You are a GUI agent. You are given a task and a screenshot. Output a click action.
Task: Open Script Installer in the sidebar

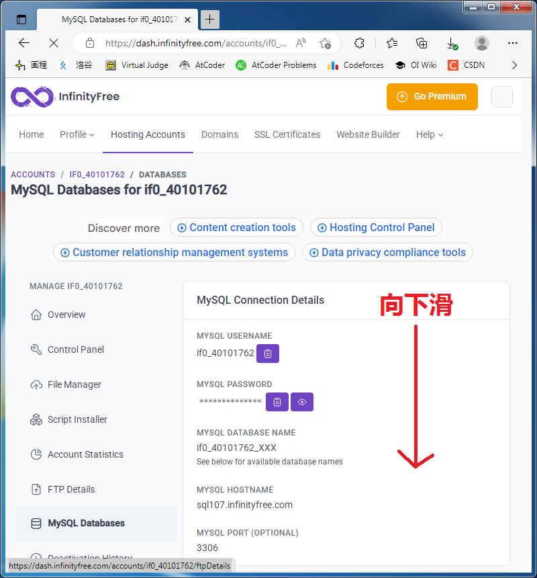[x=97, y=419]
